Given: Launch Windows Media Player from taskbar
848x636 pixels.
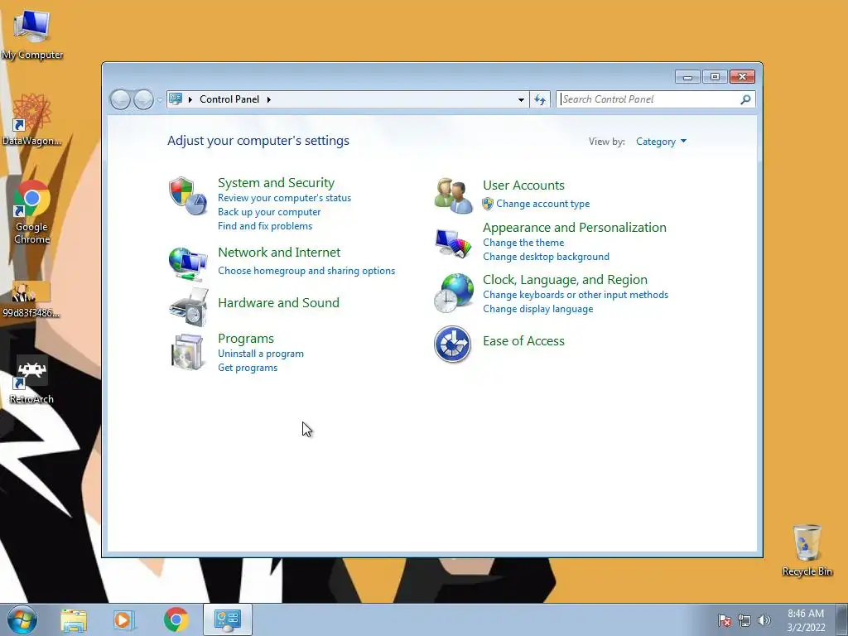Looking at the screenshot, I should point(124,620).
